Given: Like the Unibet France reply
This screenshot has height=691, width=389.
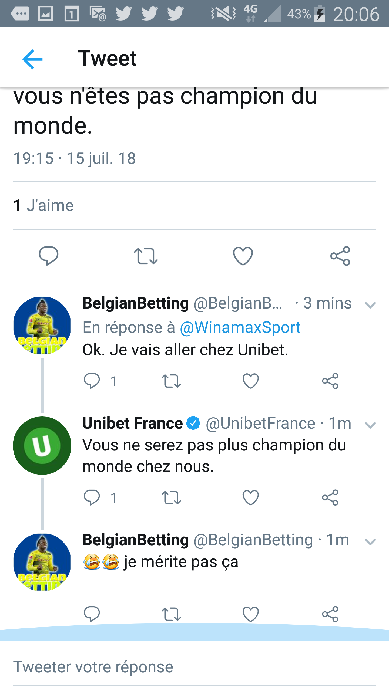Looking at the screenshot, I should coord(251,497).
